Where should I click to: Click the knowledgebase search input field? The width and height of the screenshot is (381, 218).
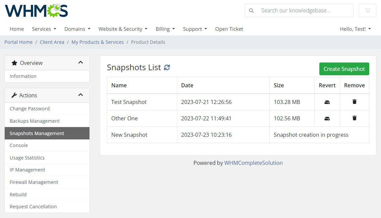tap(302, 10)
